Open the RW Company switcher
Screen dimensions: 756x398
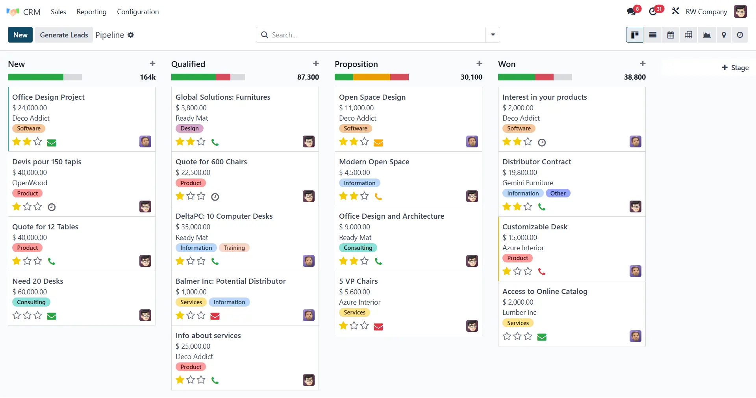706,12
